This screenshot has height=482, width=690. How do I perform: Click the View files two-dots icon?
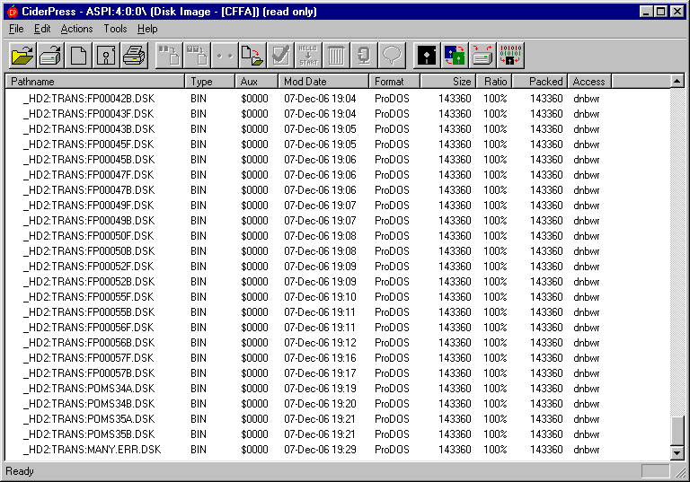pyautogui.click(x=225, y=56)
